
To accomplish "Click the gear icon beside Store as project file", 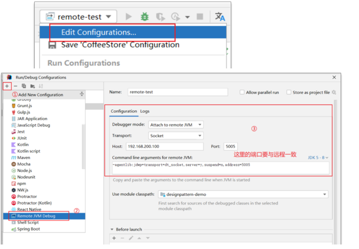I will pyautogui.click(x=334, y=92).
